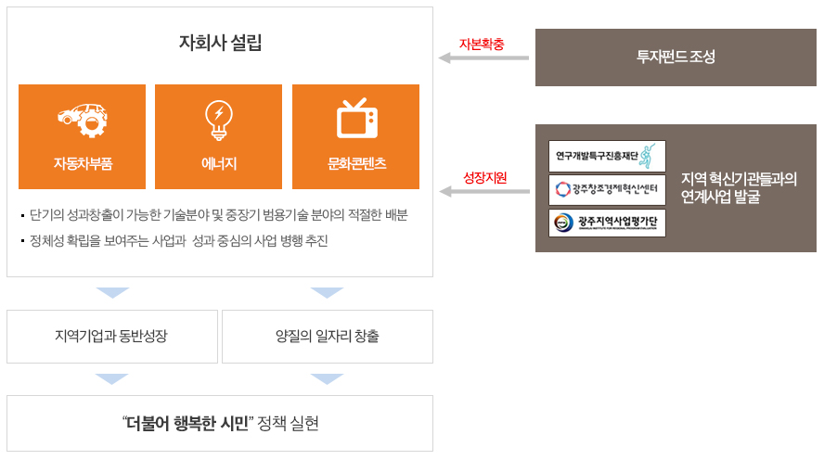Click bullet text starting with 단기의 성과창출이
The image size is (824, 460).
pyautogui.click(x=219, y=215)
